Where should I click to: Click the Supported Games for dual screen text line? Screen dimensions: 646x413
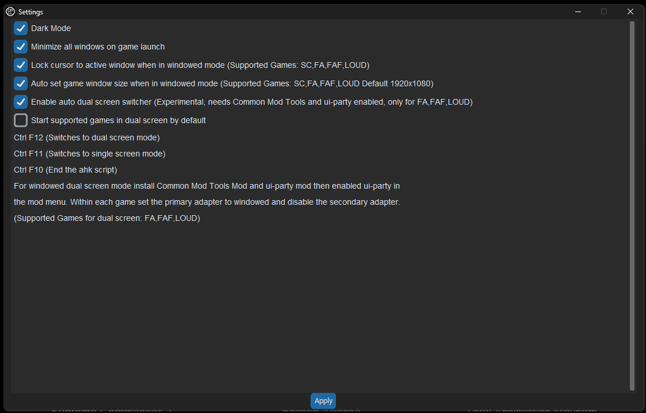[x=107, y=218]
